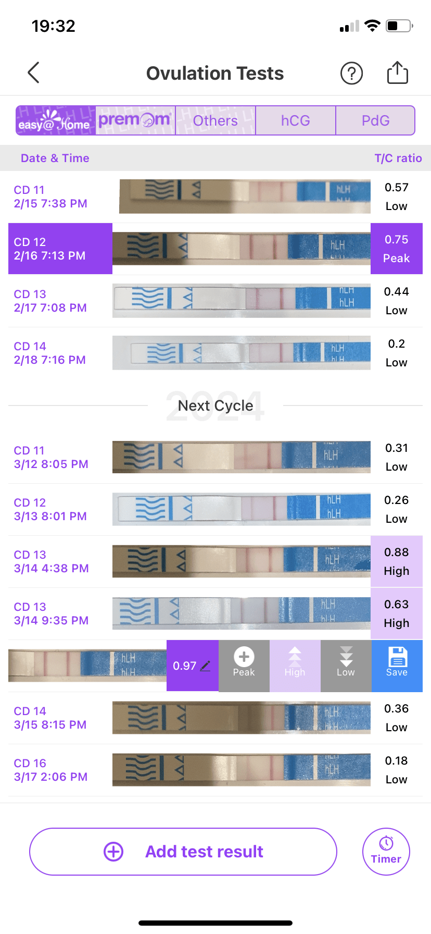The width and height of the screenshot is (431, 934).
Task: Select the Easy@Home brand tab
Action: [x=56, y=120]
